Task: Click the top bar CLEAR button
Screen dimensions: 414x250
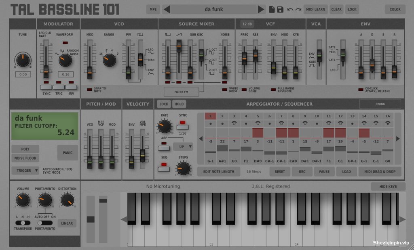Action: coord(336,10)
